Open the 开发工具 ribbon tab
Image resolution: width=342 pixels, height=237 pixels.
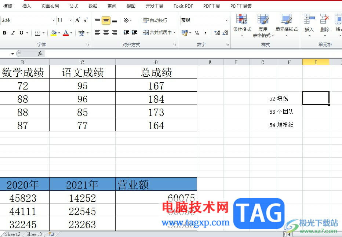154,6
